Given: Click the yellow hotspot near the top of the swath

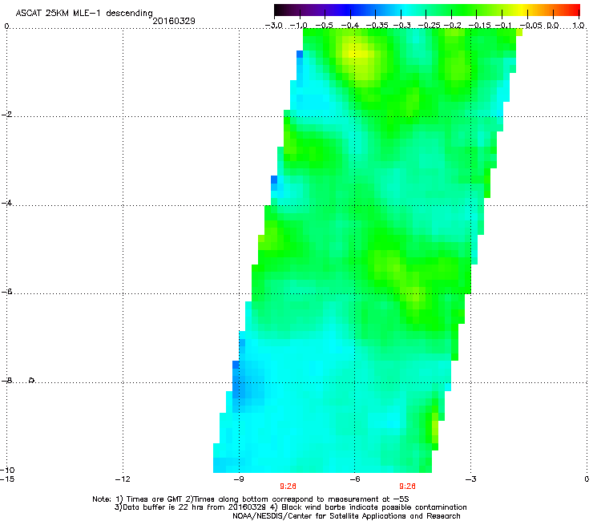Looking at the screenshot, I should coord(357,55).
